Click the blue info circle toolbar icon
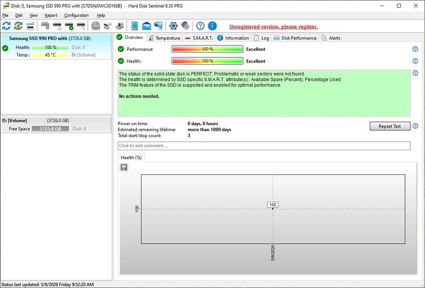The width and height of the screenshot is (425, 288). point(212,26)
